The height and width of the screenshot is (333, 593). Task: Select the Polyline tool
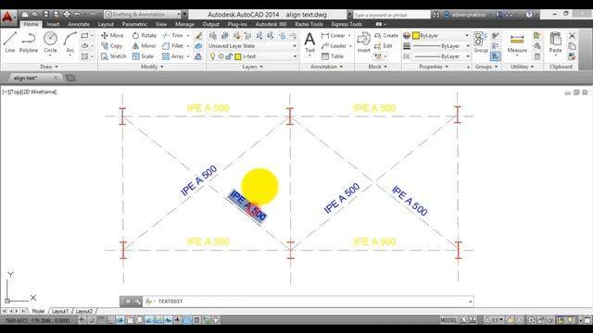click(x=29, y=42)
